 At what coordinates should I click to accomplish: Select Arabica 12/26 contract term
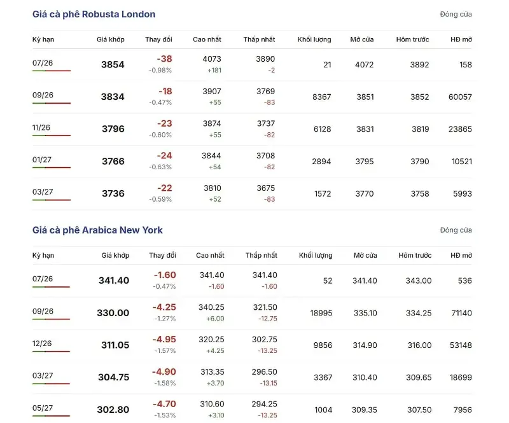point(42,343)
